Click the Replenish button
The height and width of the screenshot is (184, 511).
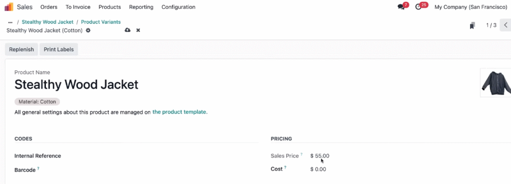[x=21, y=49]
